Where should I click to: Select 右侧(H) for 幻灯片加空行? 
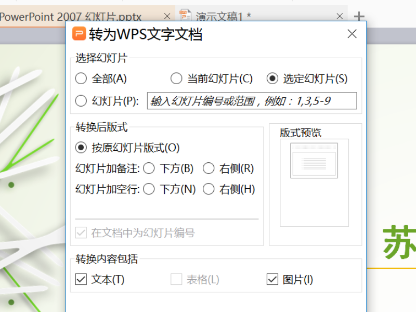[209, 189]
